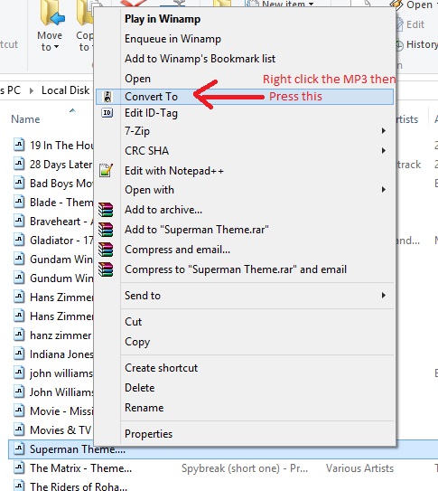
Task: Open the New item dropdown arrow
Action: coord(311,5)
